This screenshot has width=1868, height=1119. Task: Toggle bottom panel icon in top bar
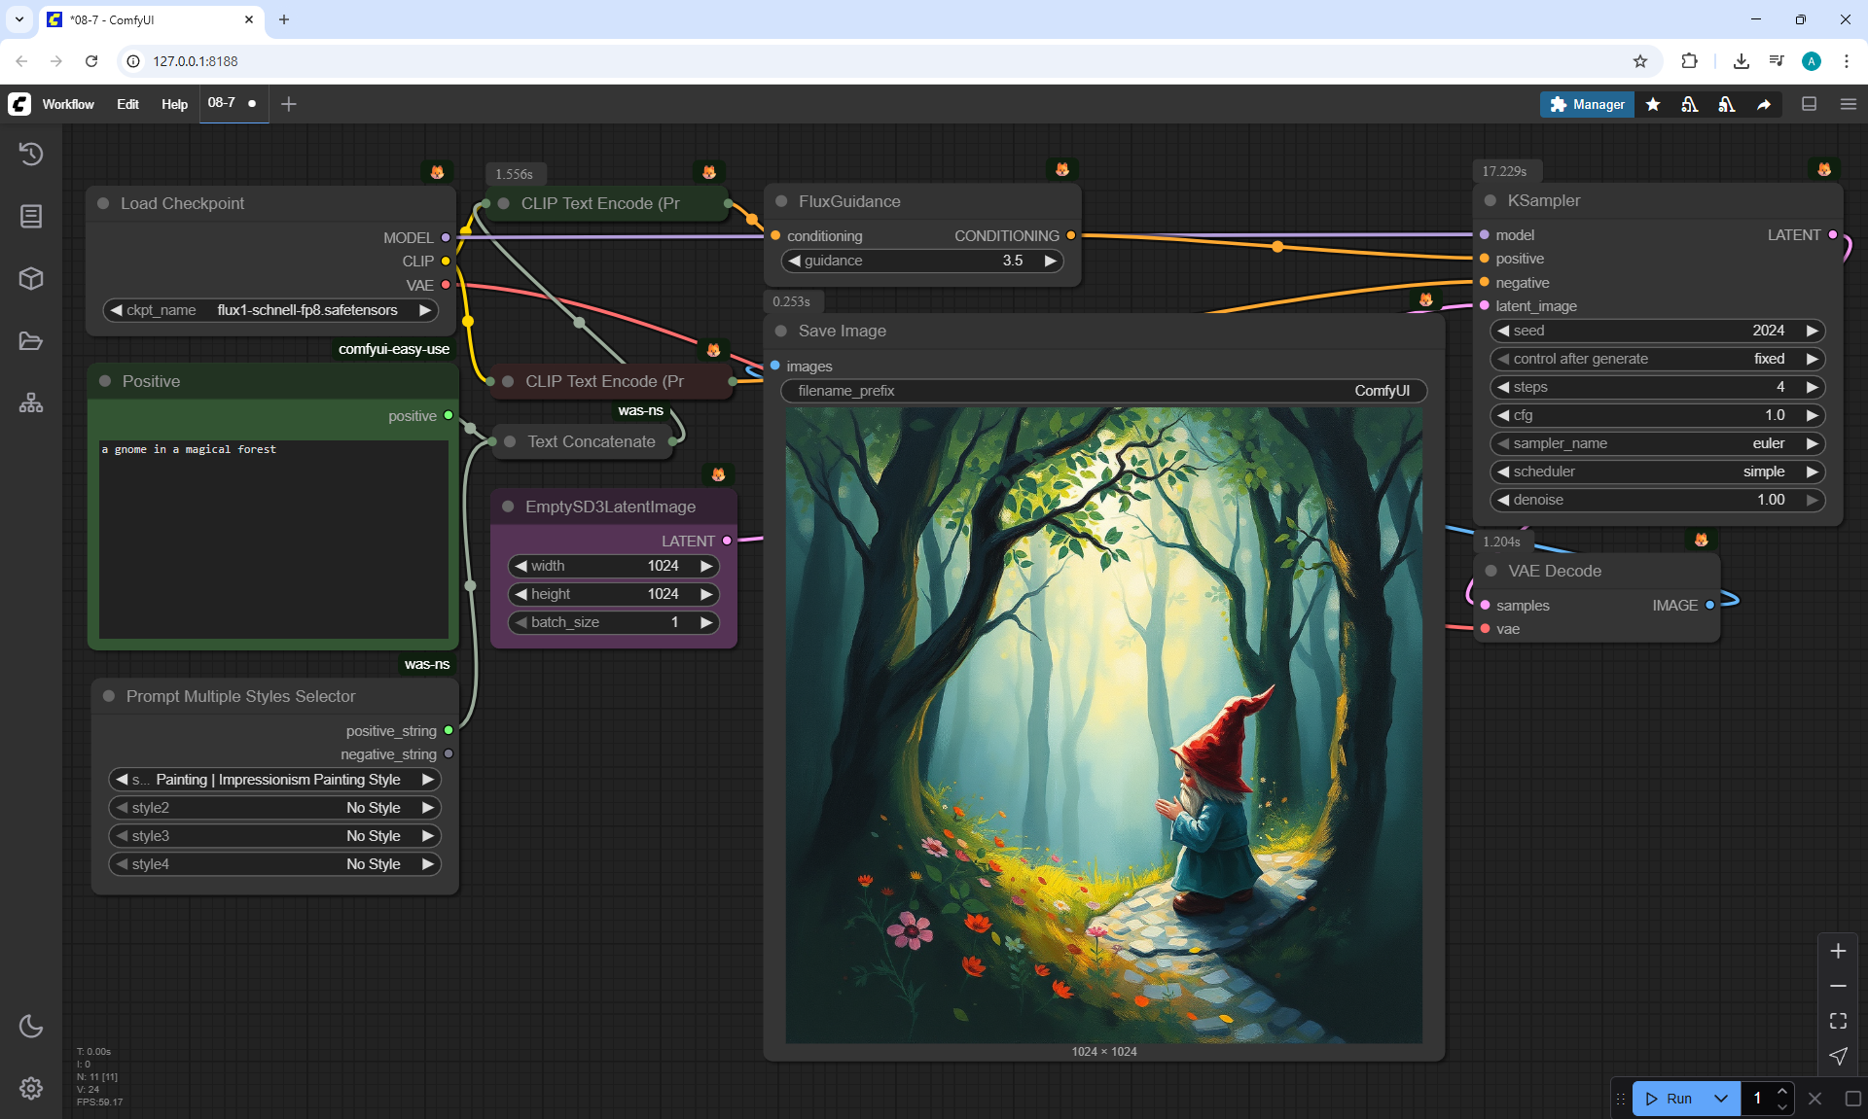[x=1809, y=104]
